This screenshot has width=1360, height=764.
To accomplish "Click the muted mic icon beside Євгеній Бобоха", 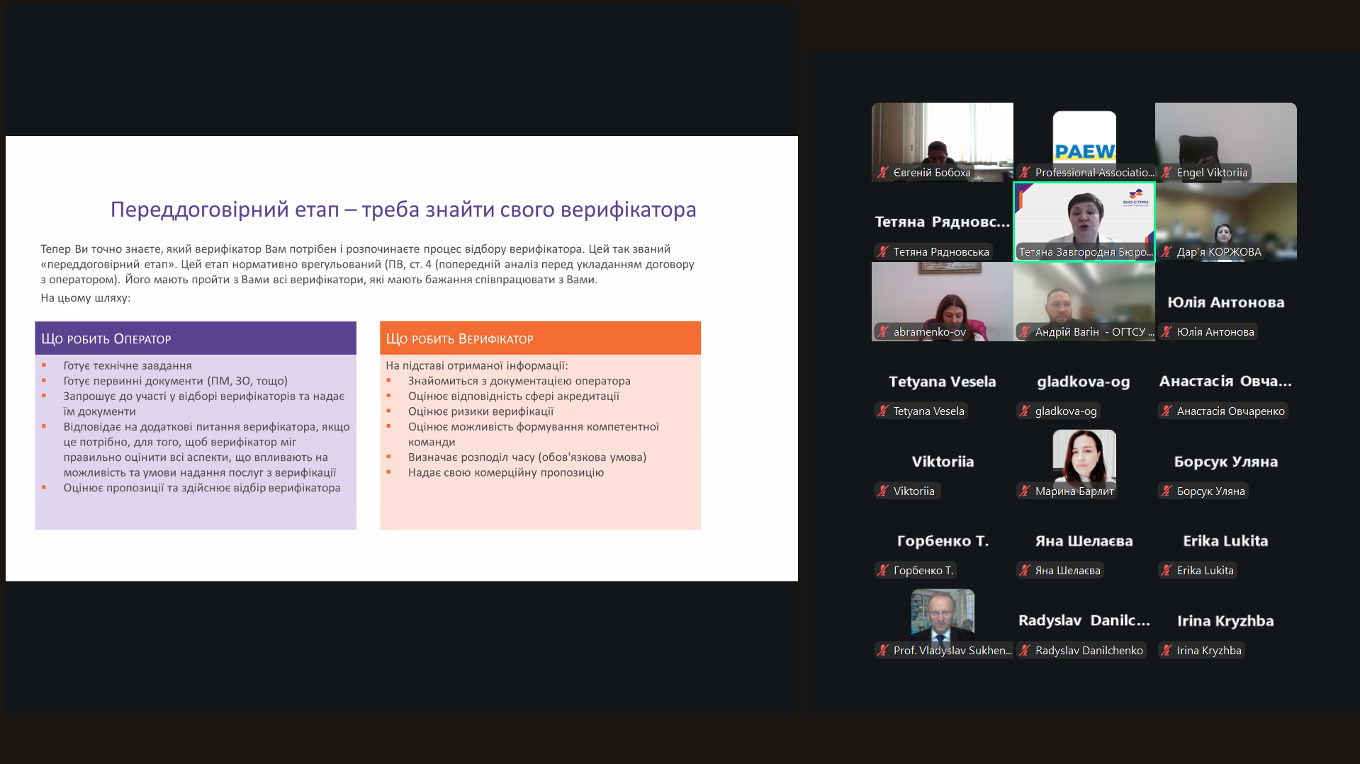I will coord(883,172).
